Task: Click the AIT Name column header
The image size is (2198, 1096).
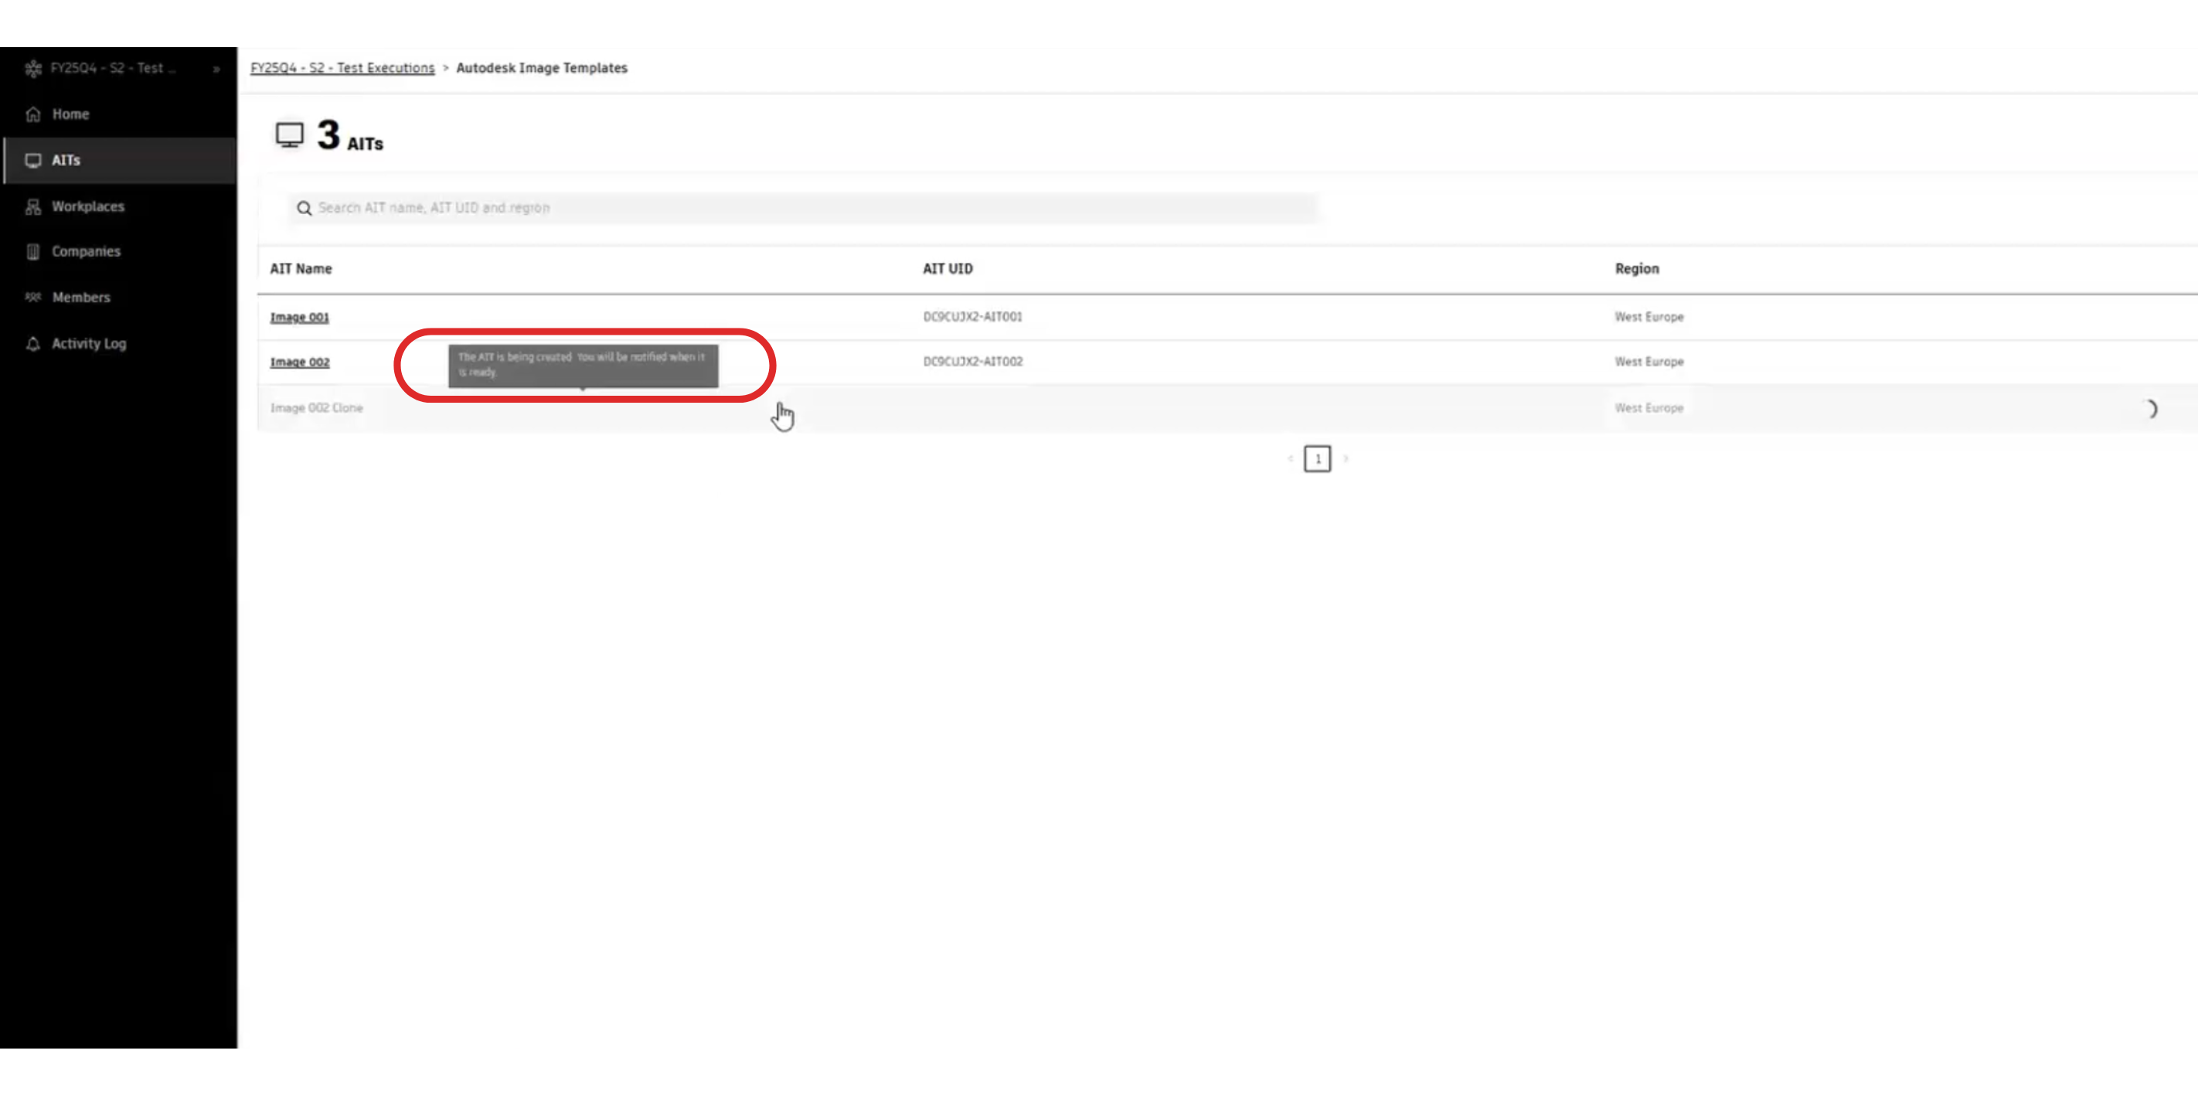Action: (301, 269)
